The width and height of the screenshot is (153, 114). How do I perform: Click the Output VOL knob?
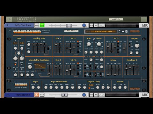pyautogui.click(x=137, y=46)
